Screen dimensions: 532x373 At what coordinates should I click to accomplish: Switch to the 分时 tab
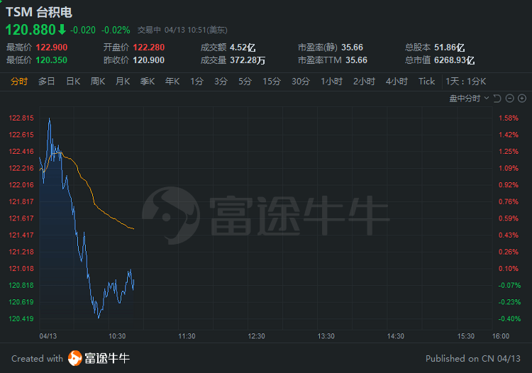(x=19, y=82)
